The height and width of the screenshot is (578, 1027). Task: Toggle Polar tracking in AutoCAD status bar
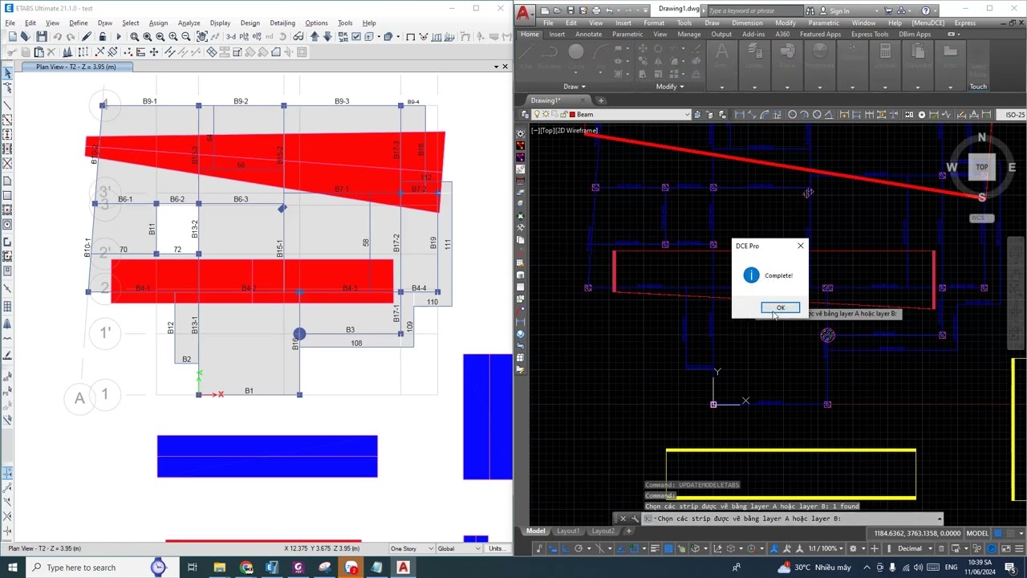[578, 548]
